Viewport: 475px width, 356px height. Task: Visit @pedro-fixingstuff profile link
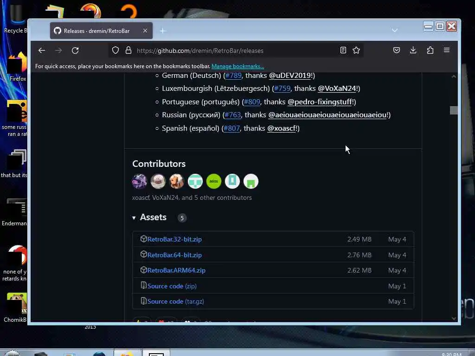tap(320, 102)
